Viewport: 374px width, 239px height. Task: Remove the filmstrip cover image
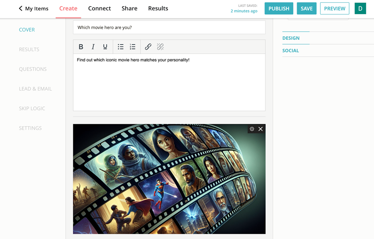coord(260,129)
